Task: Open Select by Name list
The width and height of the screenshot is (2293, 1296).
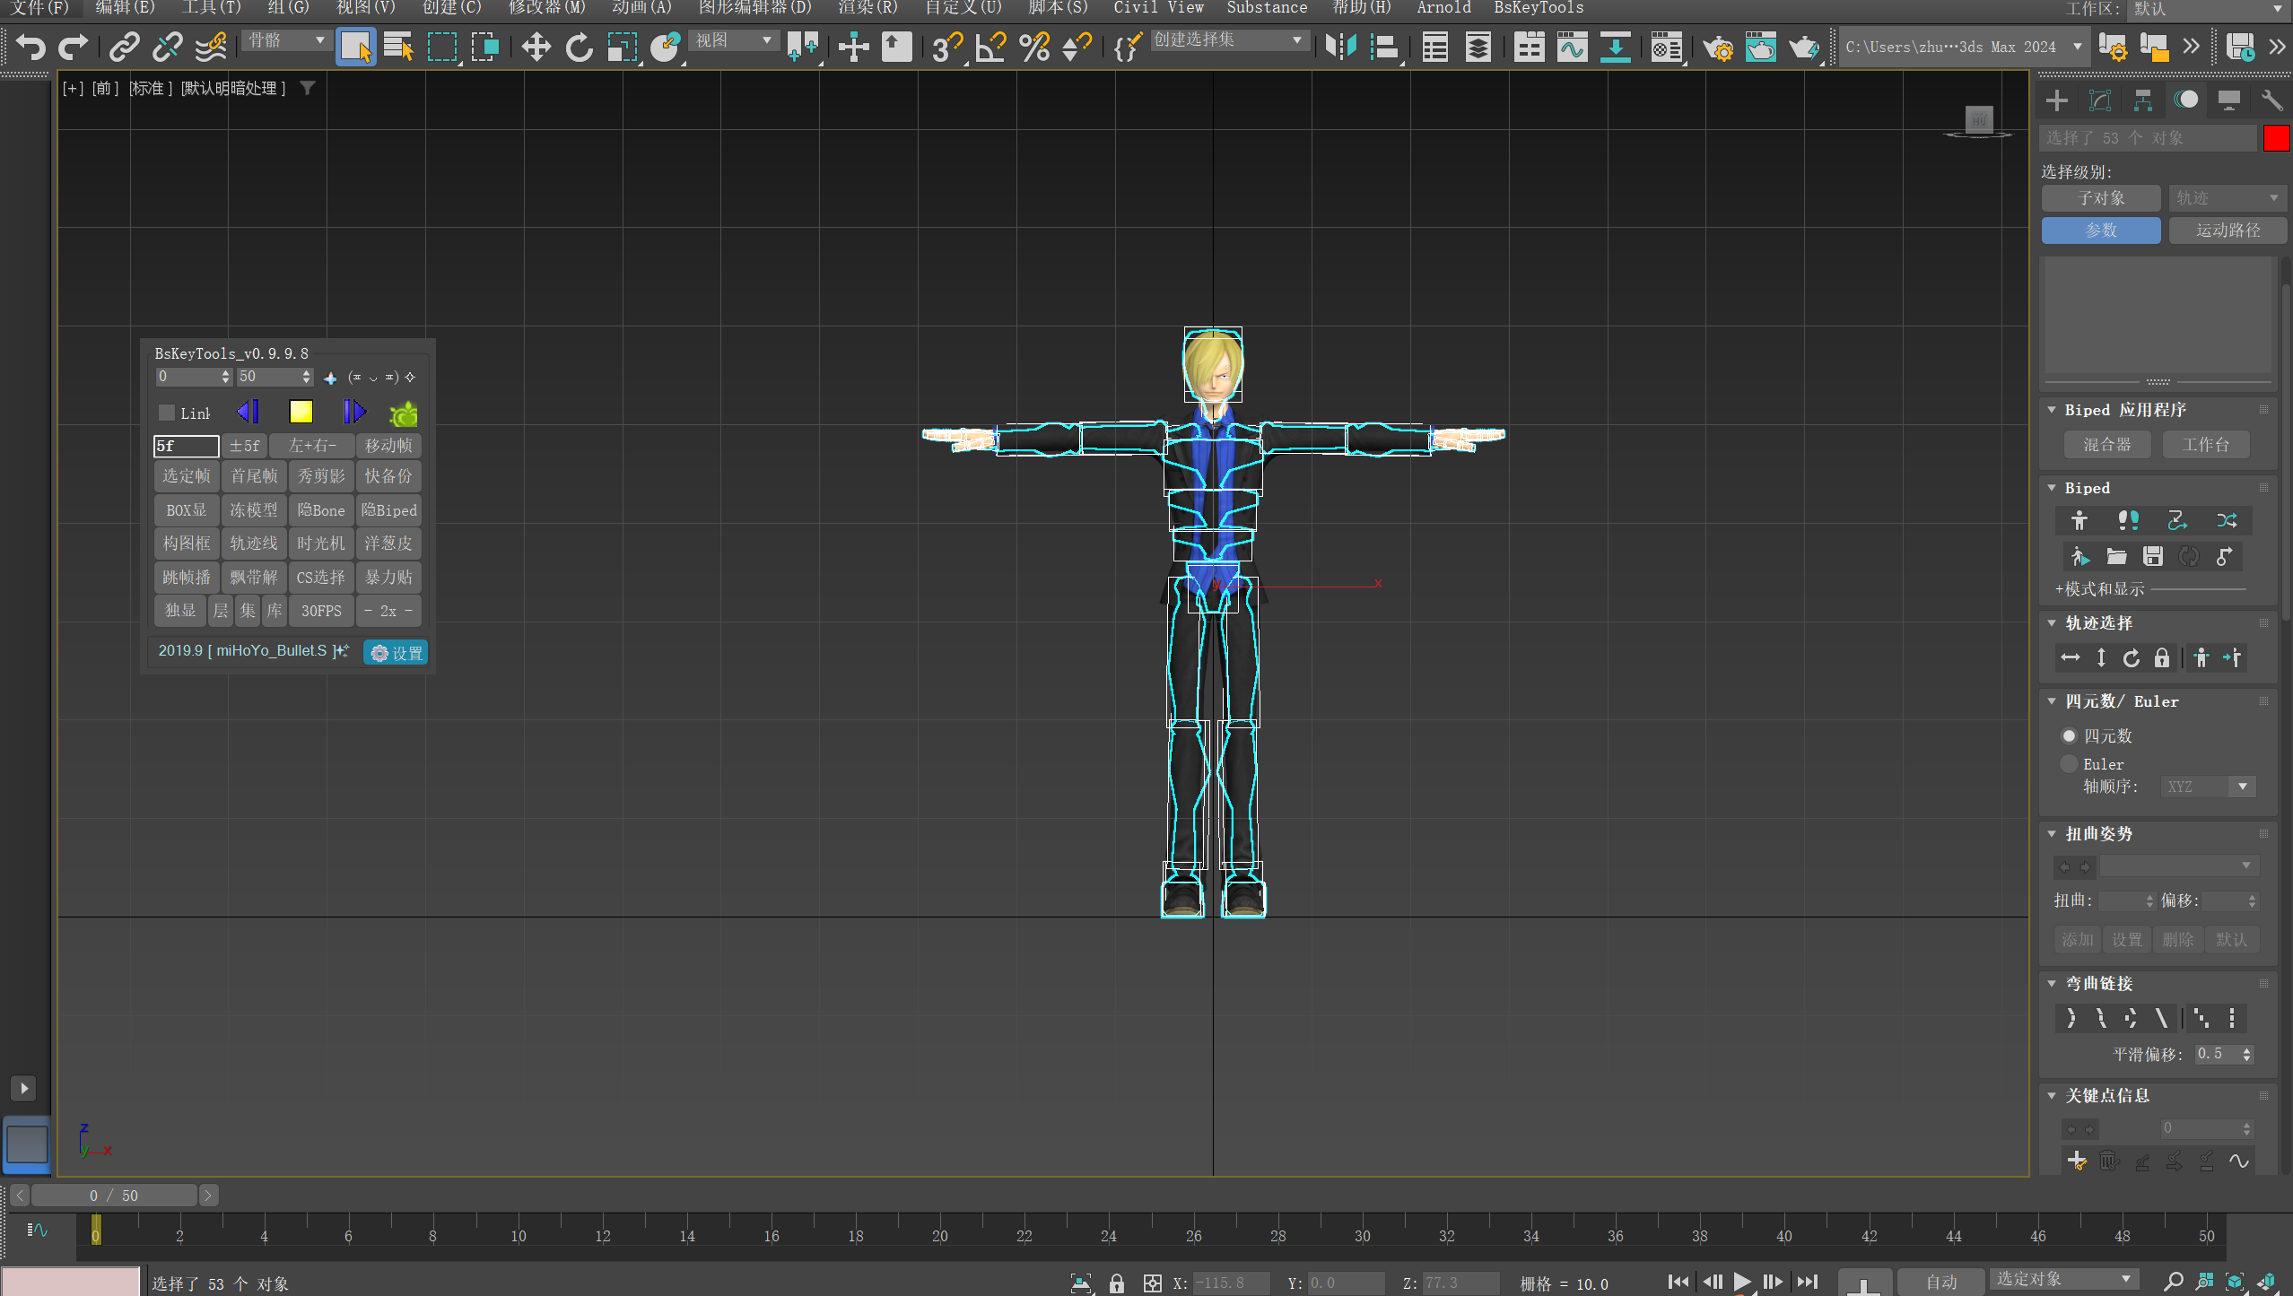Action: [x=398, y=46]
